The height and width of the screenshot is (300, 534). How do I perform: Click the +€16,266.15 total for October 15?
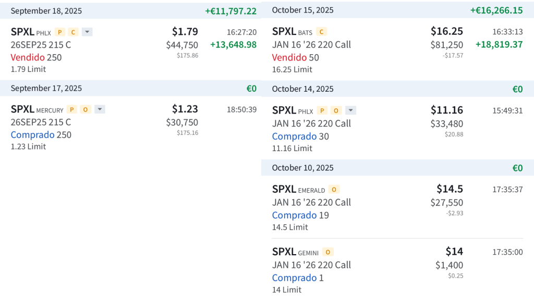pyautogui.click(x=496, y=10)
